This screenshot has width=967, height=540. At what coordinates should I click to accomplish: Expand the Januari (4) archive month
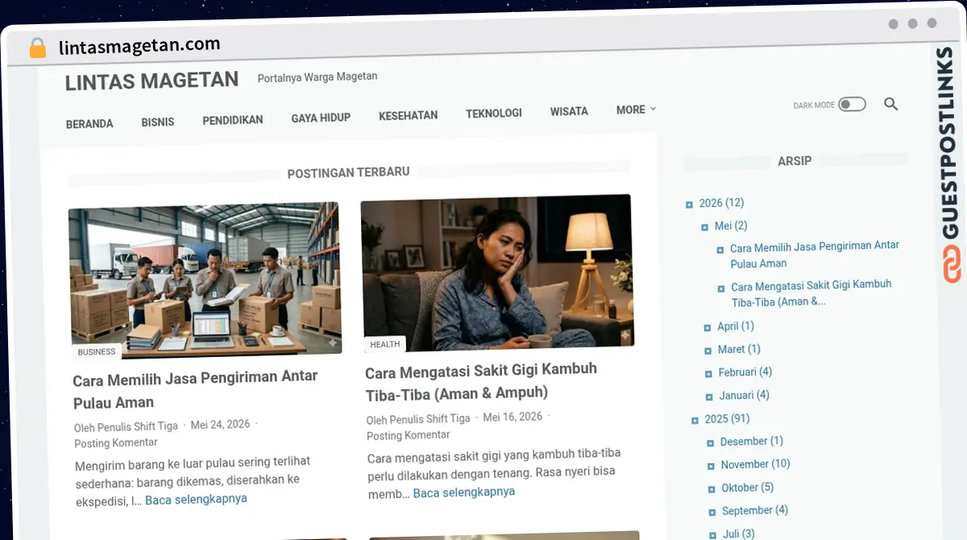(x=709, y=397)
